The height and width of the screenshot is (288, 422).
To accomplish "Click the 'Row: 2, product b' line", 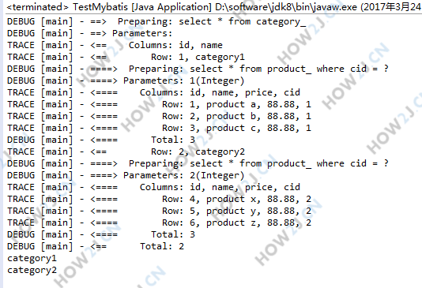I will (x=159, y=116).
